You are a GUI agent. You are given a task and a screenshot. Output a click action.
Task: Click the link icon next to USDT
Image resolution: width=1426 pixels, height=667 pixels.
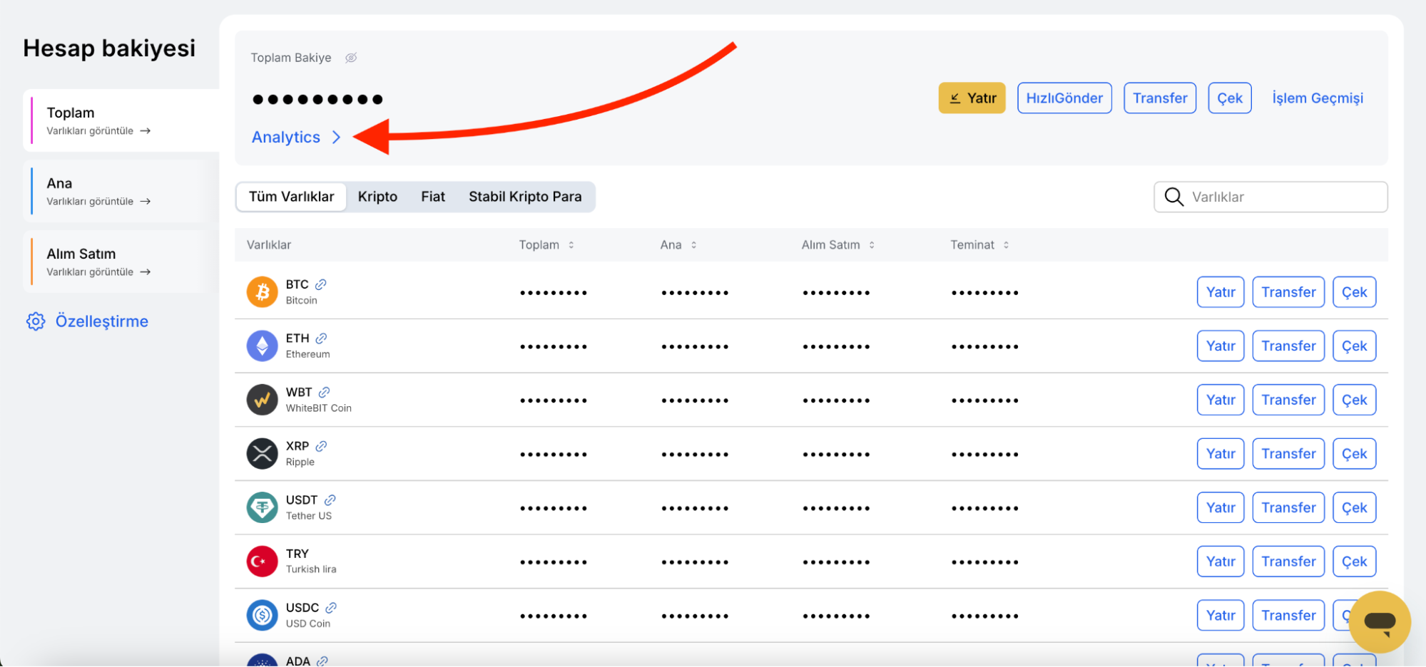[330, 500]
